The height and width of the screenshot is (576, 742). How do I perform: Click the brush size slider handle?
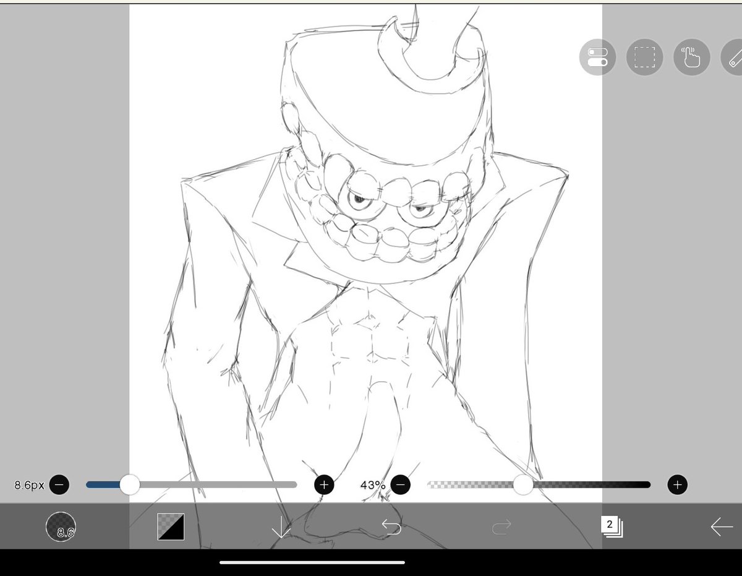[130, 485]
